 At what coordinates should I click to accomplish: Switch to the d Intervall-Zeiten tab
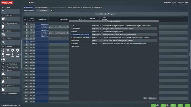point(74,7)
